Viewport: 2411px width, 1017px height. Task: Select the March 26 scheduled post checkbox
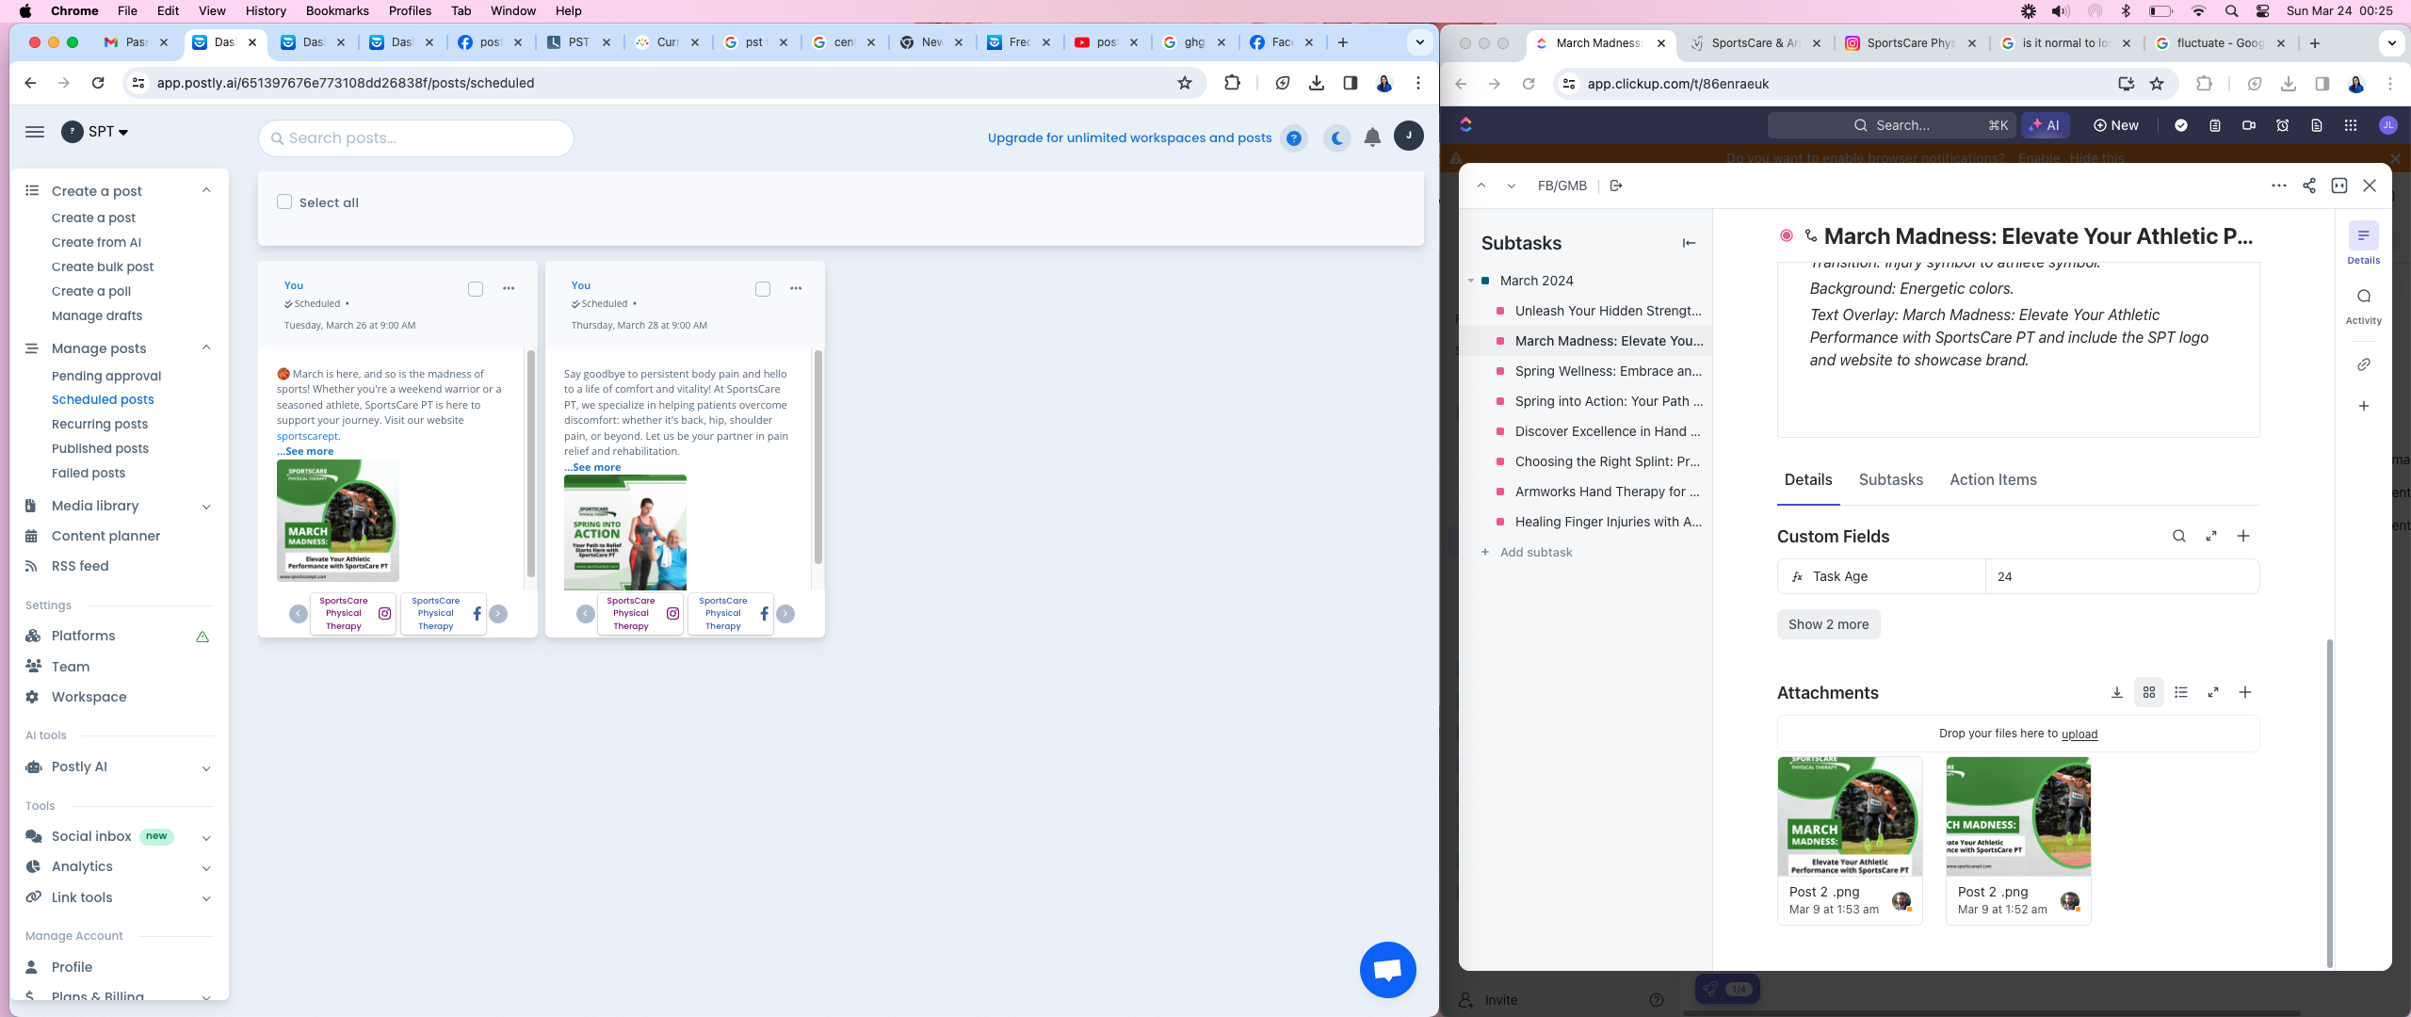tap(476, 289)
